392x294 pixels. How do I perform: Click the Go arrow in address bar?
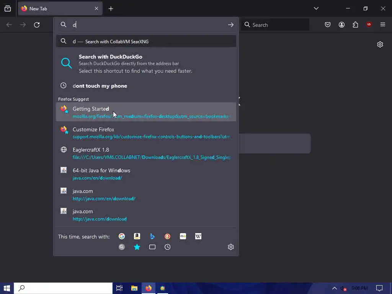(231, 25)
